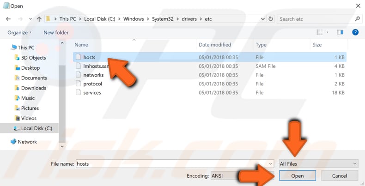The image size is (365, 186).
Task: Select This PC in navigation tree
Action: (26, 48)
